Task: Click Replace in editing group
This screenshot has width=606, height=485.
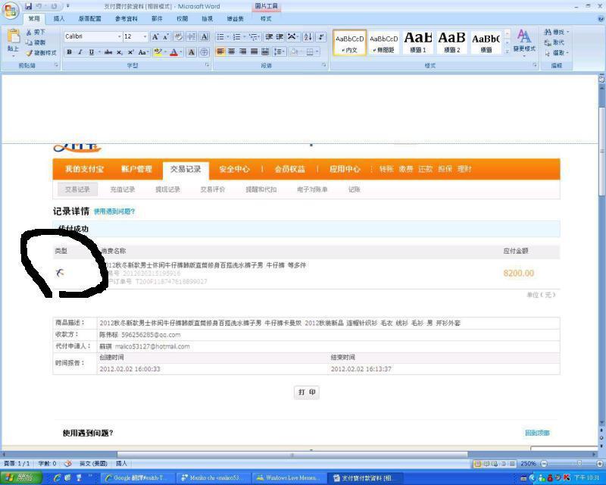Action: (554, 42)
